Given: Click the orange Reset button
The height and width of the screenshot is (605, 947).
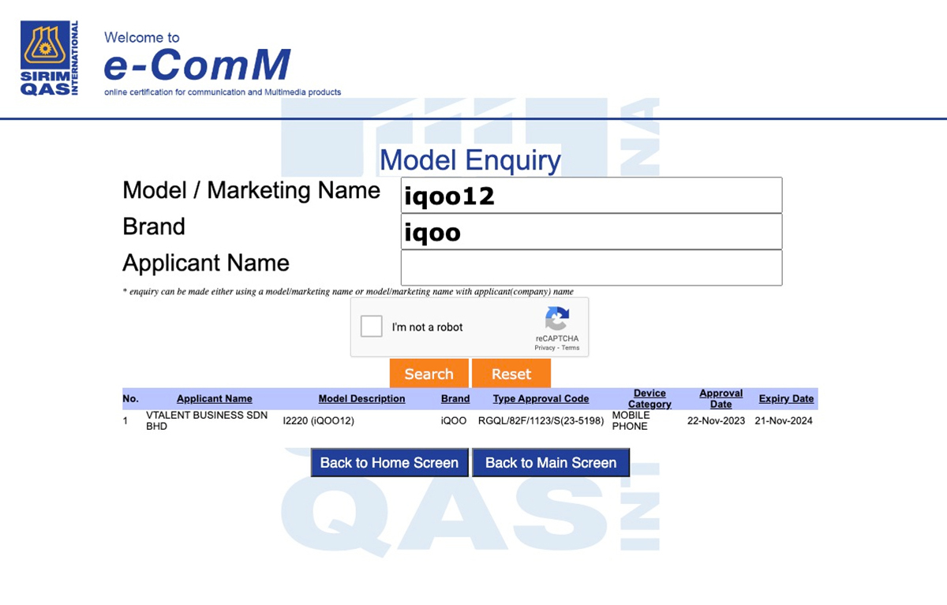Looking at the screenshot, I should point(511,374).
